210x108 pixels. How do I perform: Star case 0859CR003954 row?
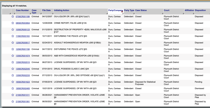tap(13, 23)
